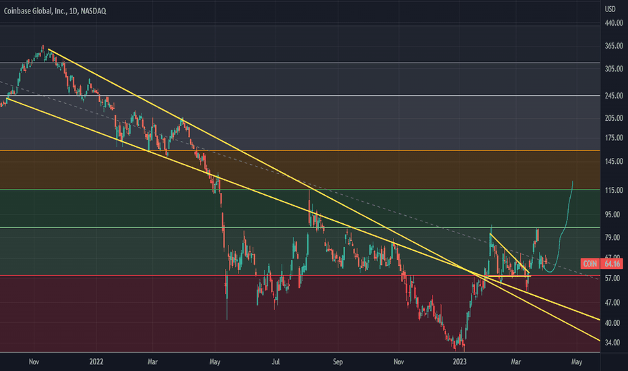Click the Nov label just before 2023
This screenshot has height=371, width=628.
[398, 362]
